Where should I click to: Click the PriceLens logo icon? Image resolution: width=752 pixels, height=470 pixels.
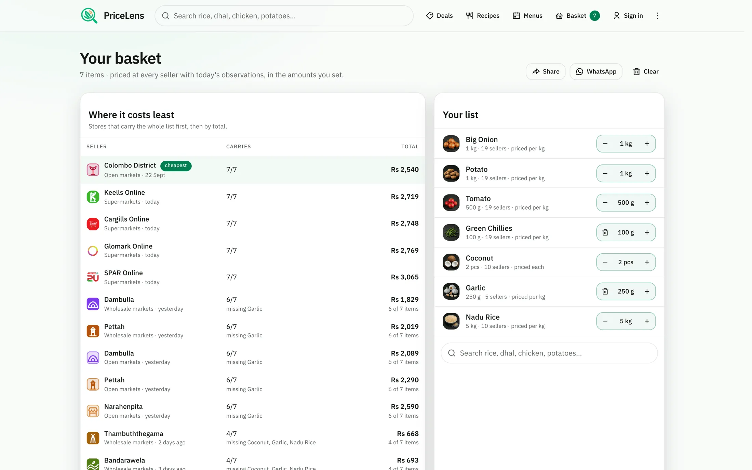(x=89, y=16)
